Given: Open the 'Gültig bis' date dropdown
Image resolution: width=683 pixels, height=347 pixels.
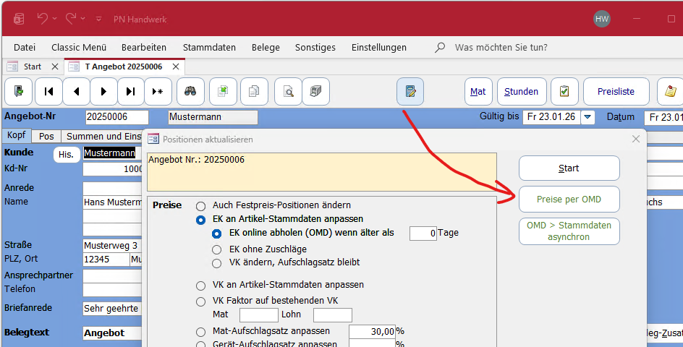Looking at the screenshot, I should point(587,117).
